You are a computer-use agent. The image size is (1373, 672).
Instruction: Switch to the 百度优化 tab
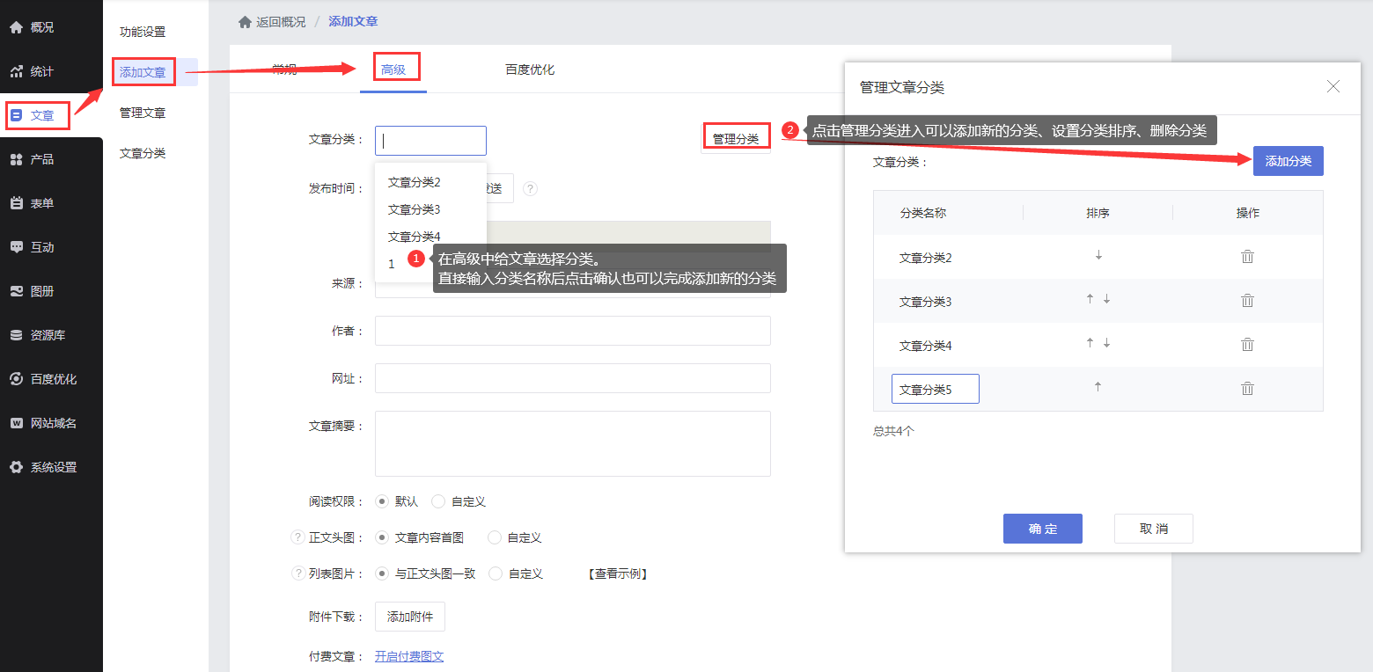point(530,69)
